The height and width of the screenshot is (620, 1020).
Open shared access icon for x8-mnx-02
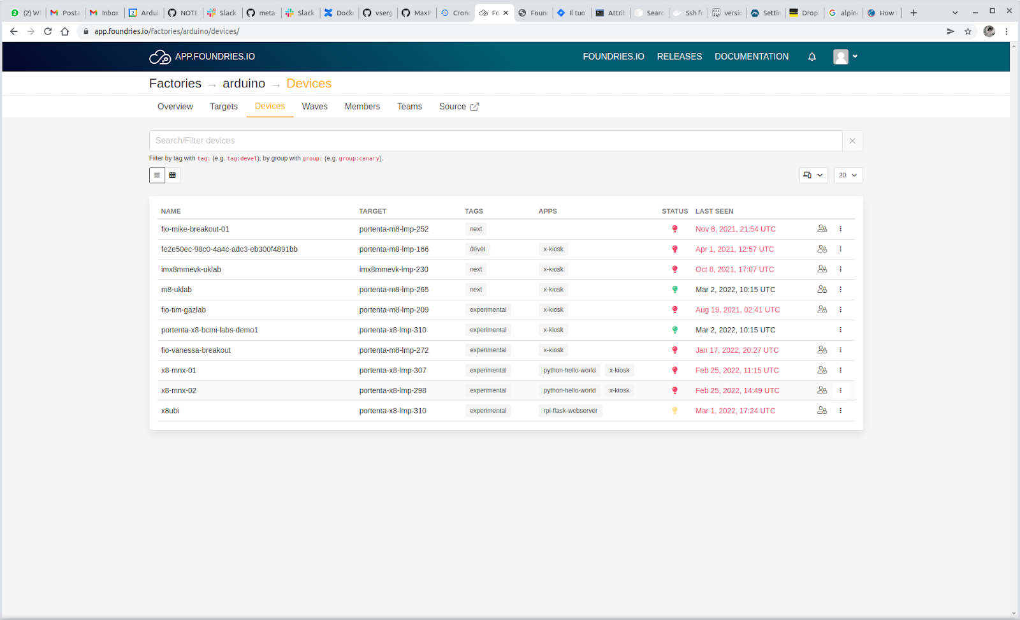[x=822, y=390]
